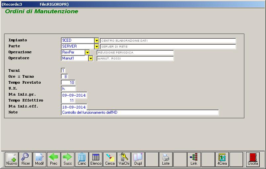Image resolution: width=266 pixels, height=169 pixels.
Task: Click the Turni field value 1
Action: point(63,70)
